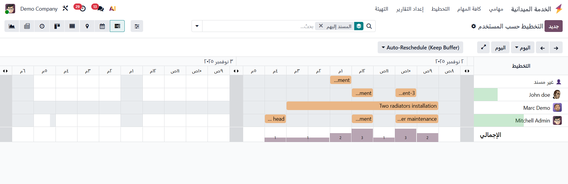Switch to the calendar view
This screenshot has width=568, height=184.
102,26
